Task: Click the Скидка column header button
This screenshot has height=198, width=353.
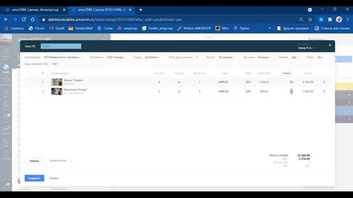Action: (286, 73)
